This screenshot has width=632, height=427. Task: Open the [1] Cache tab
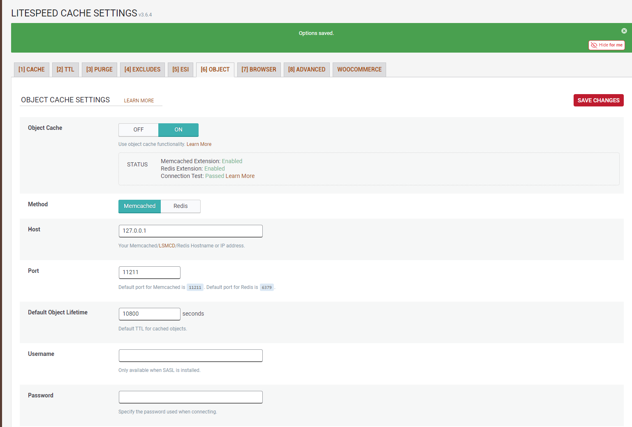tap(32, 69)
